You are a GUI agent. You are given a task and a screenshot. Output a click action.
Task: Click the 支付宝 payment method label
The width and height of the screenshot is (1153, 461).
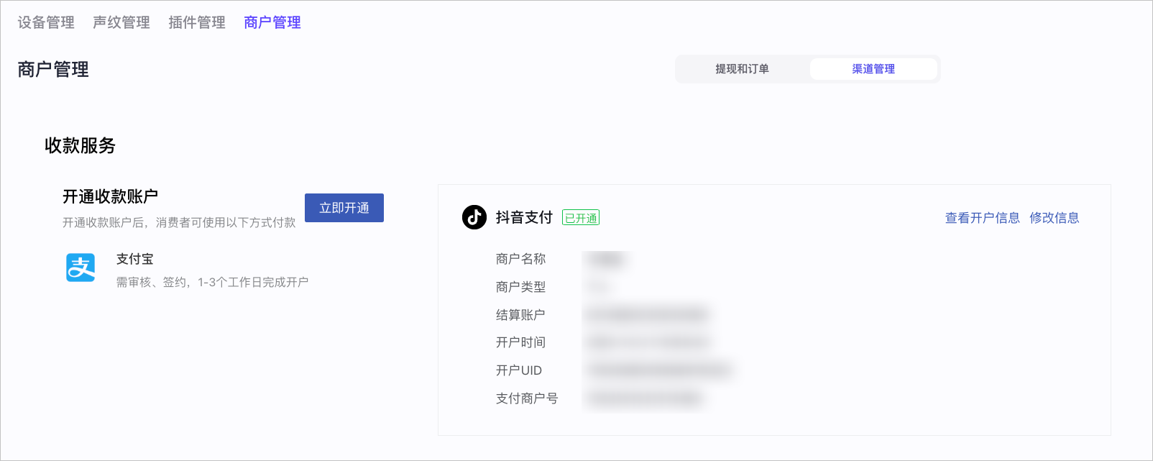(x=135, y=259)
